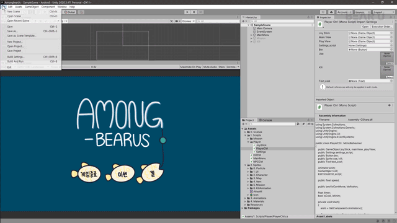Adjust the Game view scale slider
Image resolution: width=397 pixels, height=223 pixels.
76,67
